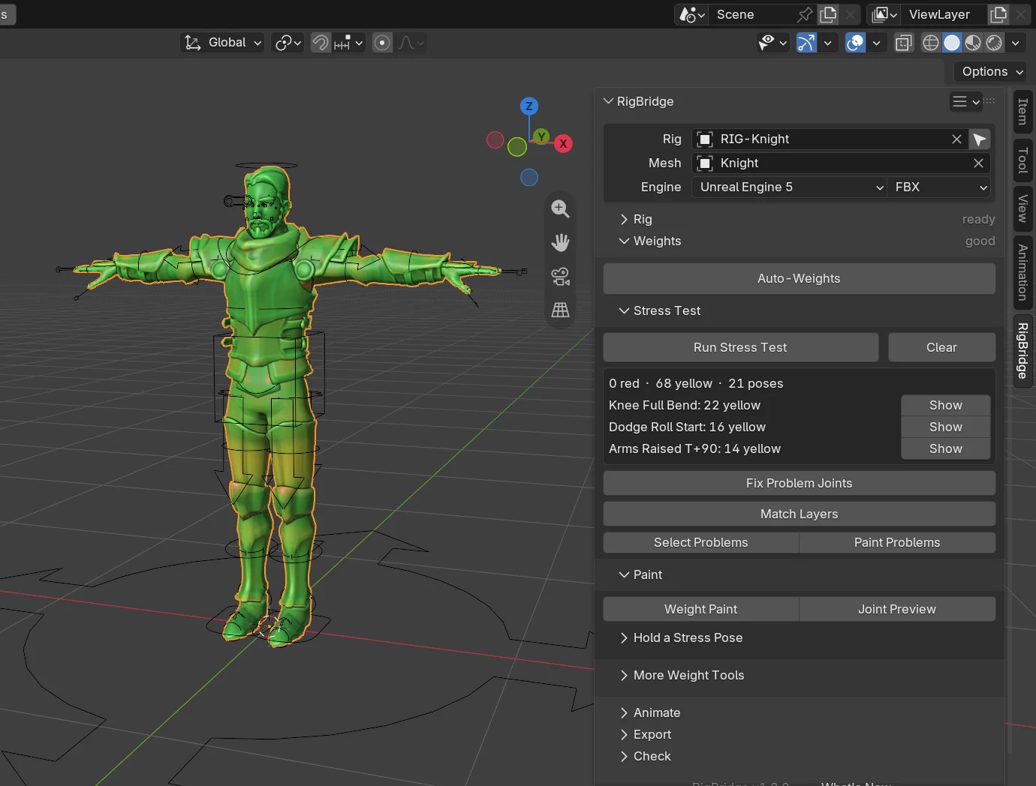Open selectability and visibility eye menu
Screen dimensions: 1036x786
coord(772,43)
